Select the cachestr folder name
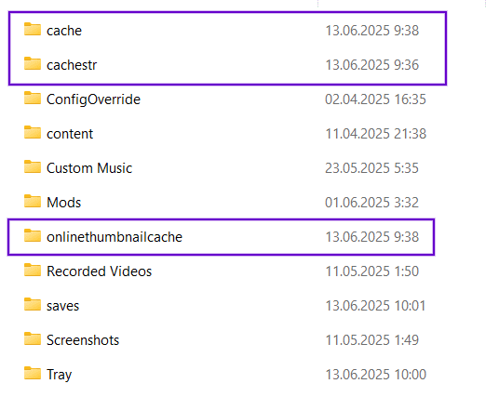Screen dimensions: 499x397 [x=72, y=65]
